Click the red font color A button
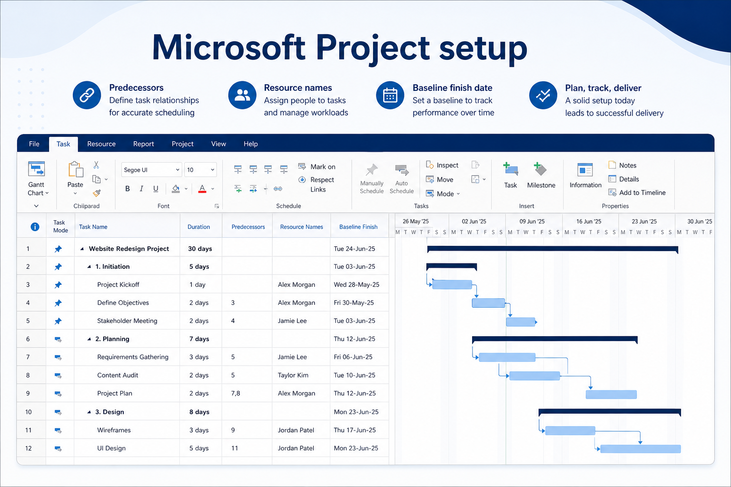731x487 pixels. 202,189
